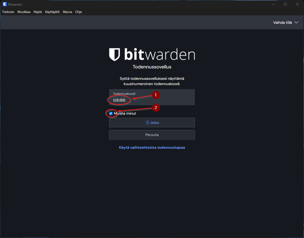Open the Tiedosto menu
304x238 pixels.
pyautogui.click(x=8, y=12)
